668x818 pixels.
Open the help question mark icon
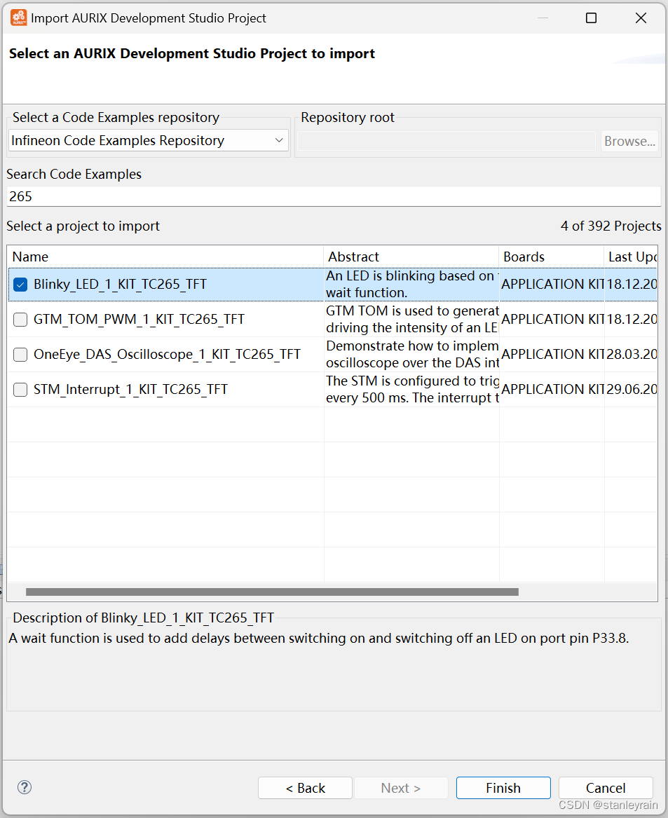[25, 787]
